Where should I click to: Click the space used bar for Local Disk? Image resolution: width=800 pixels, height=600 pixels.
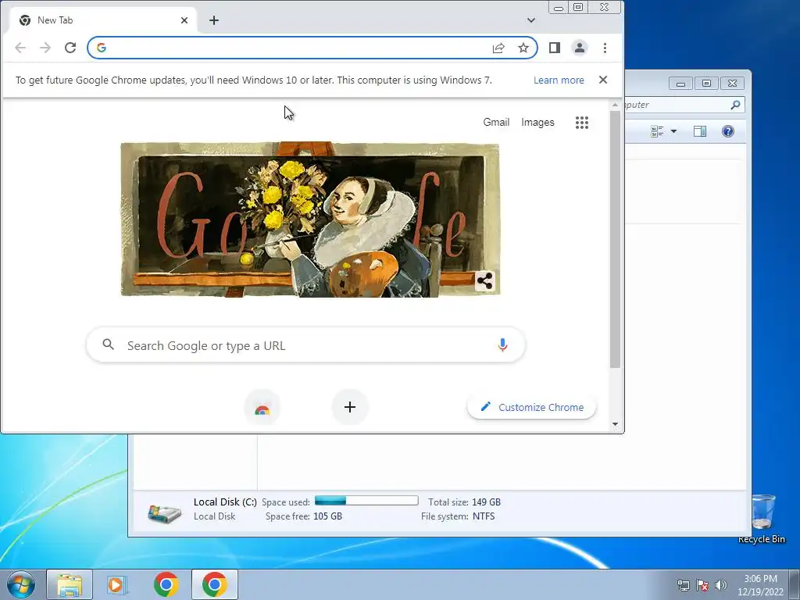pos(366,501)
